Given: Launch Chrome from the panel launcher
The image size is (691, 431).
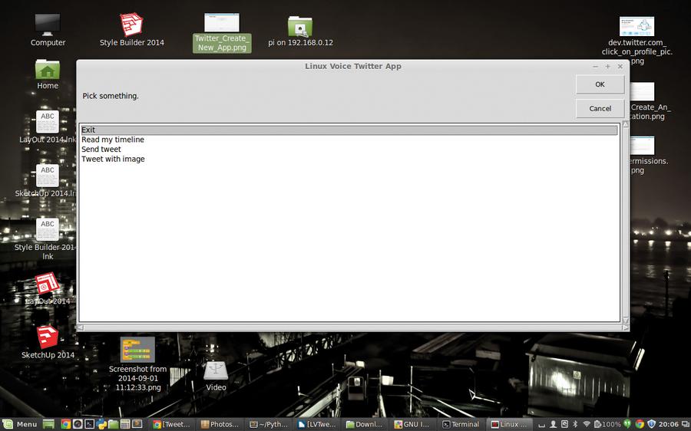Looking at the screenshot, I should tap(66, 424).
